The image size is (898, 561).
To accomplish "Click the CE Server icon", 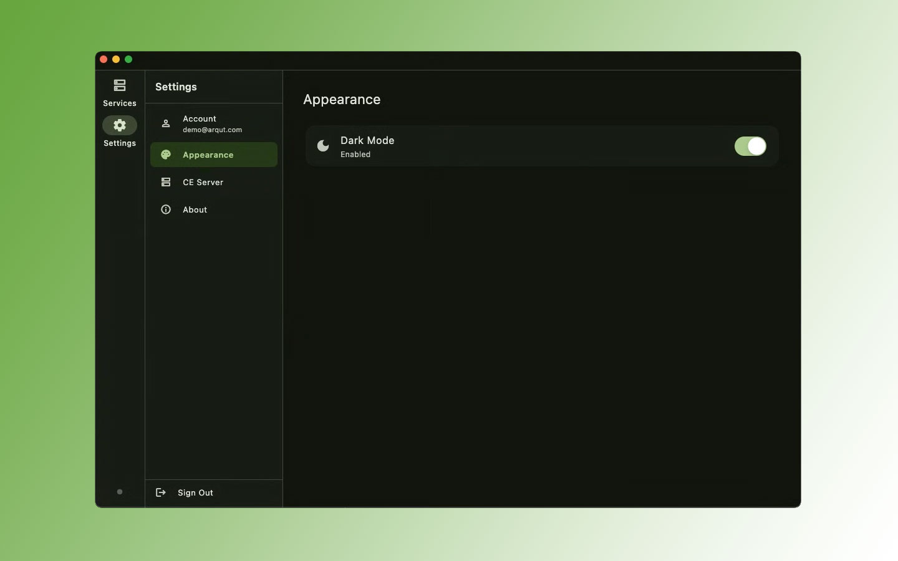I will pyautogui.click(x=166, y=182).
